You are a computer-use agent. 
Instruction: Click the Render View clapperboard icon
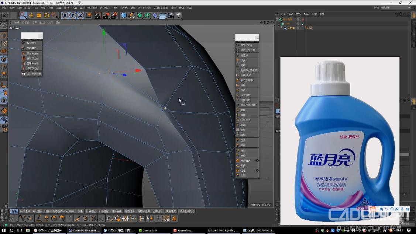[x=97, y=15]
